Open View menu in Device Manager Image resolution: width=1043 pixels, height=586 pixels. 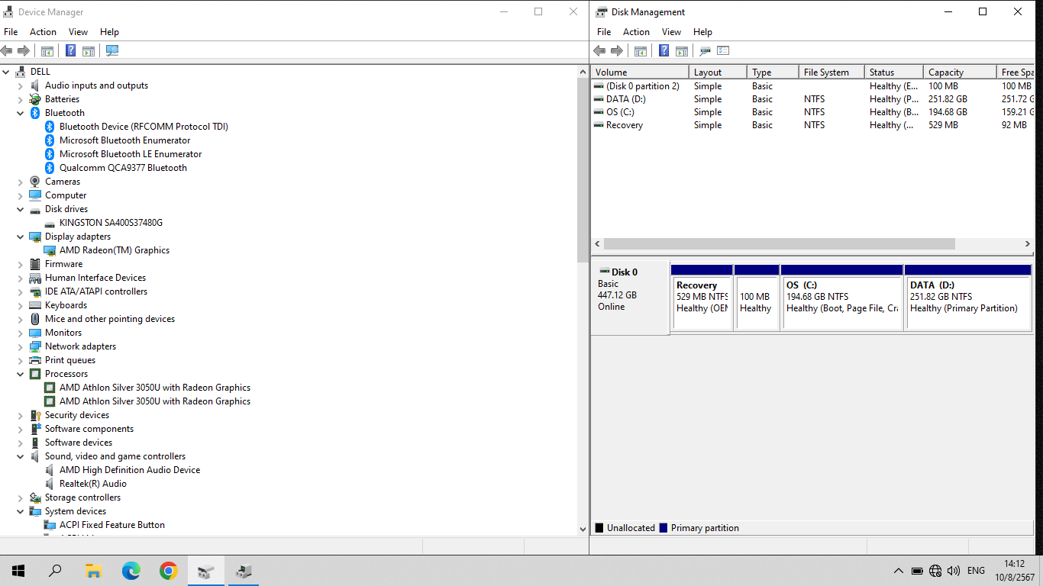78,32
